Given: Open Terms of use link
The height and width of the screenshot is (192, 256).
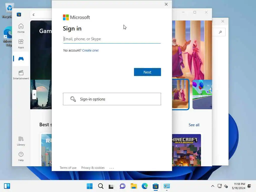Looking at the screenshot, I should [68, 168].
